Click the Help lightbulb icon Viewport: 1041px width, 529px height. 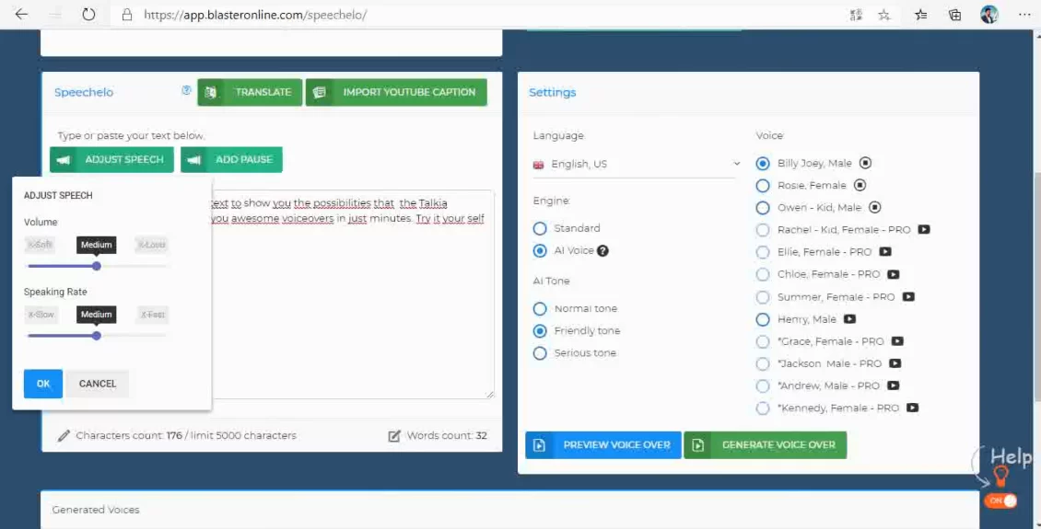[x=1000, y=476]
